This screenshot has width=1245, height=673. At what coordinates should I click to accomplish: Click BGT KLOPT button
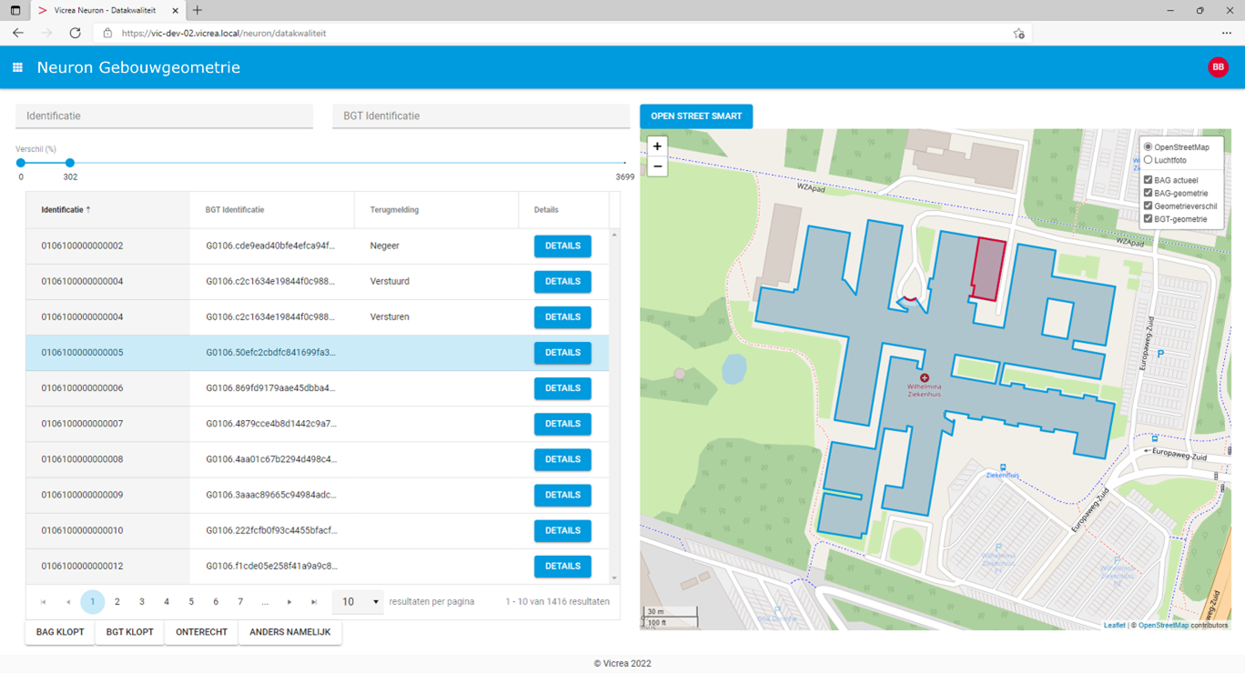[x=129, y=632]
